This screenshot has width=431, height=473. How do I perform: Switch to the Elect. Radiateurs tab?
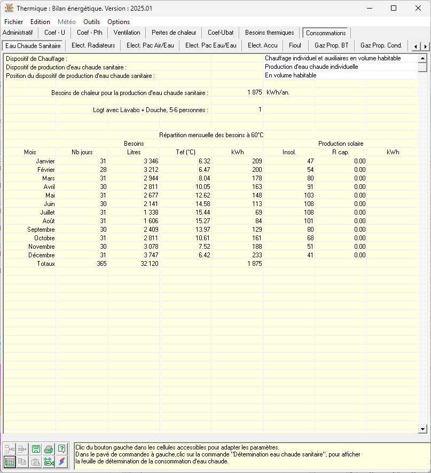tap(93, 45)
